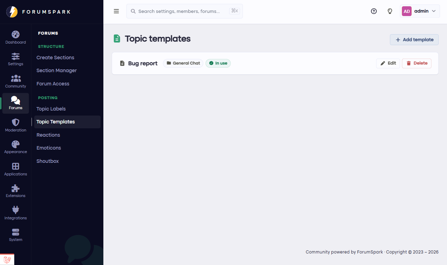
Task: Open Topic Labels menu item
Action: pos(51,109)
